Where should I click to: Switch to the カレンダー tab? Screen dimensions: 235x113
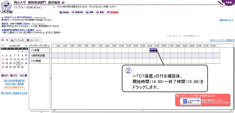point(33,40)
